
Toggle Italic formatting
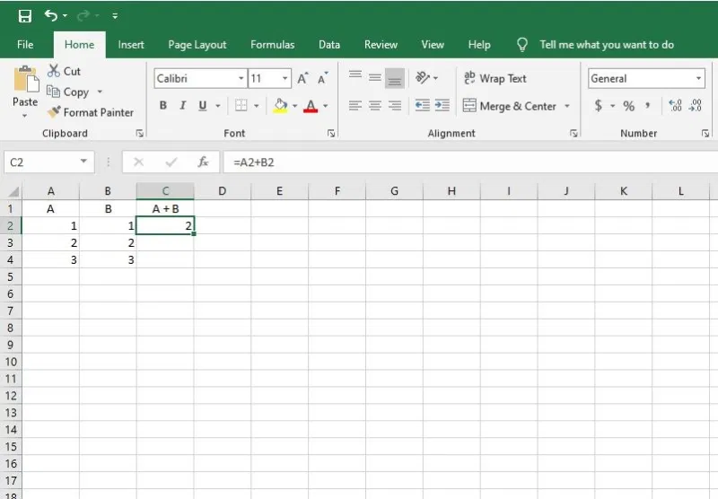tap(183, 106)
